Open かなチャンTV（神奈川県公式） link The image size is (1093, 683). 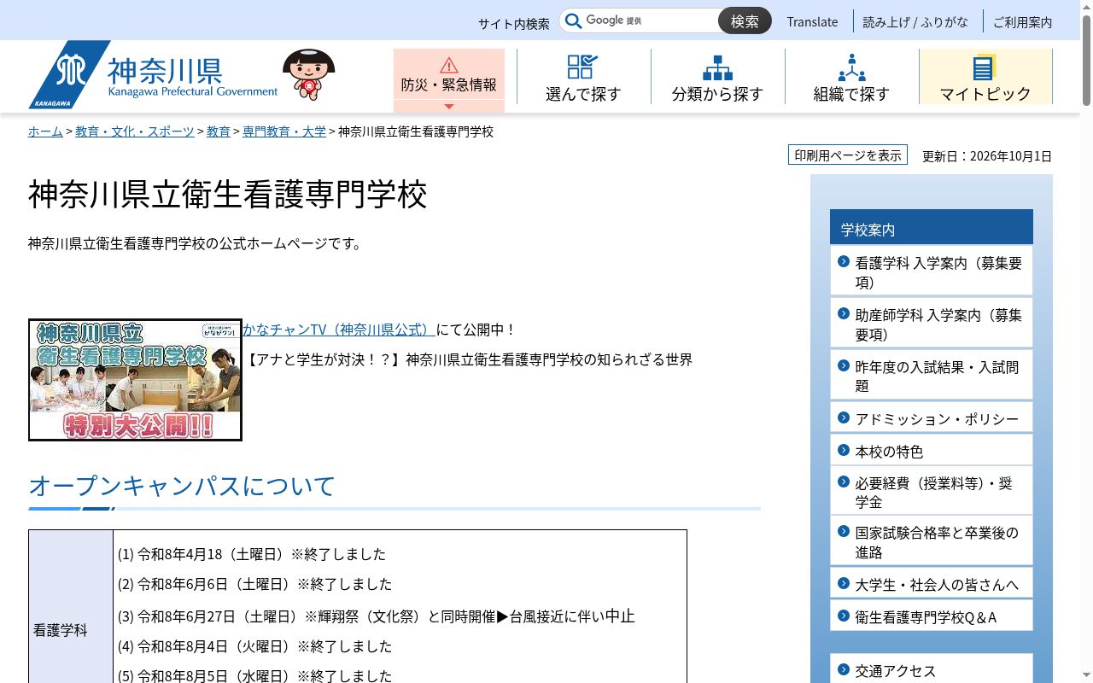pyautogui.click(x=339, y=330)
